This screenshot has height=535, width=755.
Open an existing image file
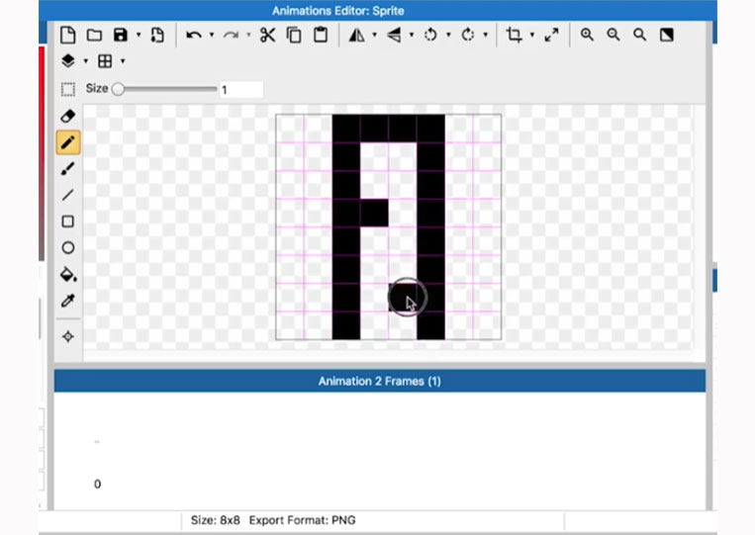[x=94, y=35]
